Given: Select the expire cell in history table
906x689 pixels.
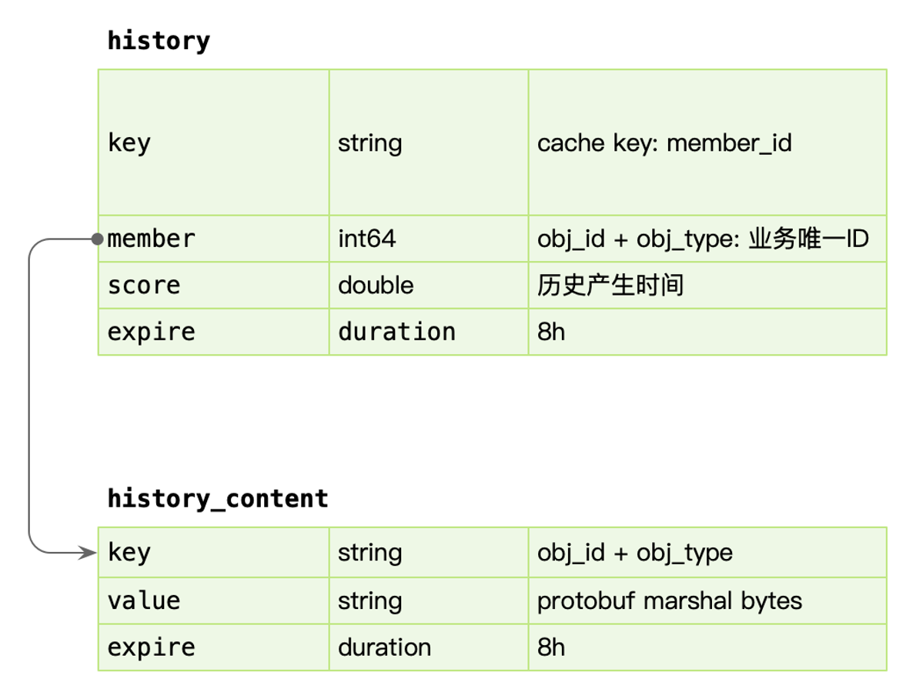Looking at the screenshot, I should 213,332.
